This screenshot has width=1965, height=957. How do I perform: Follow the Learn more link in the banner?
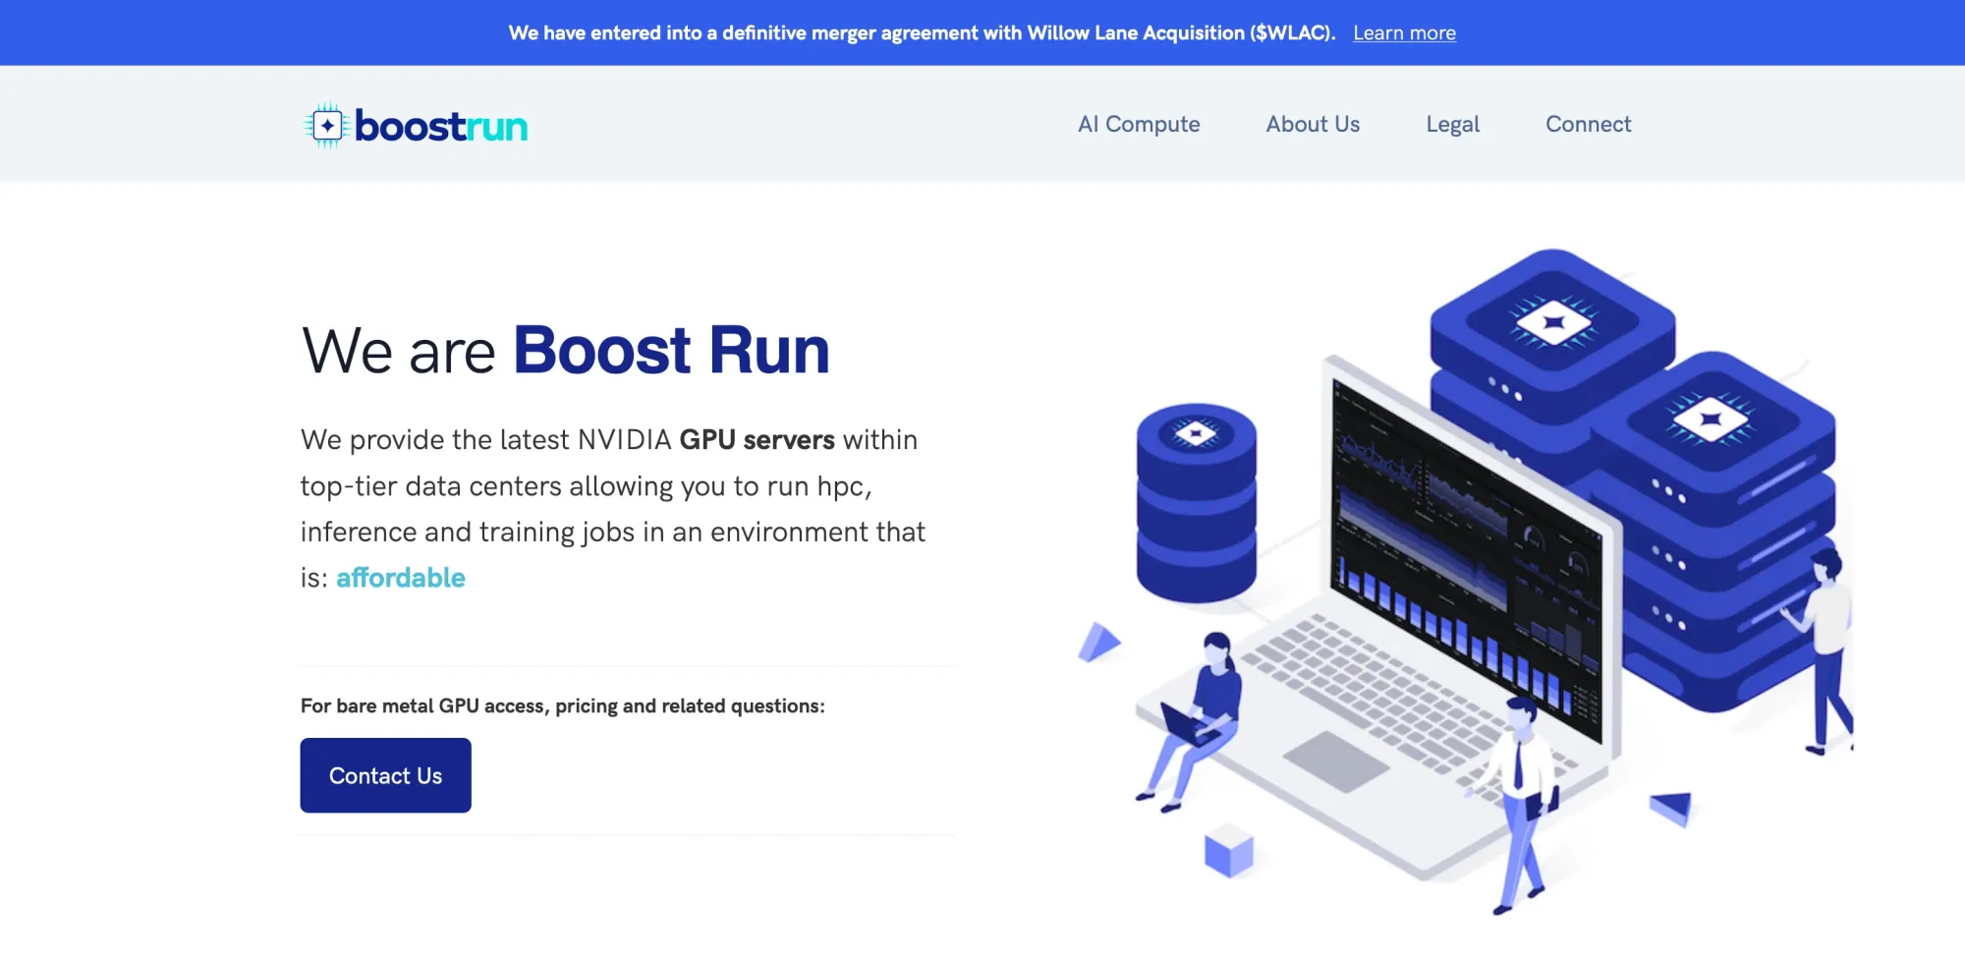pos(1404,32)
